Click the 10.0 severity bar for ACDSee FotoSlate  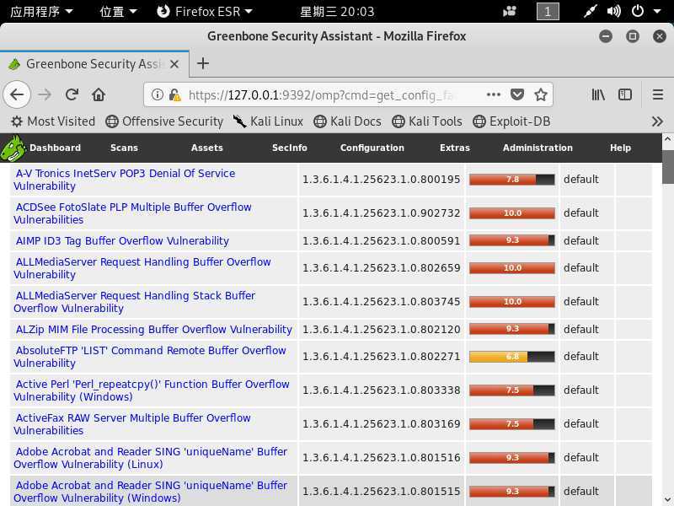point(512,213)
